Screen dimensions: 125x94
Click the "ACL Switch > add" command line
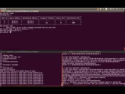point(6,26)
